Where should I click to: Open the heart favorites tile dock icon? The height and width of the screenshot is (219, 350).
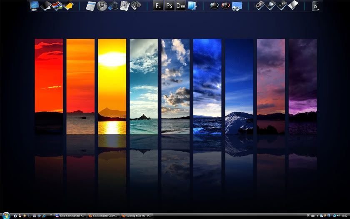tap(270, 5)
